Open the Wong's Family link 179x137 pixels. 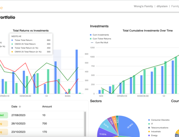pos(143,6)
